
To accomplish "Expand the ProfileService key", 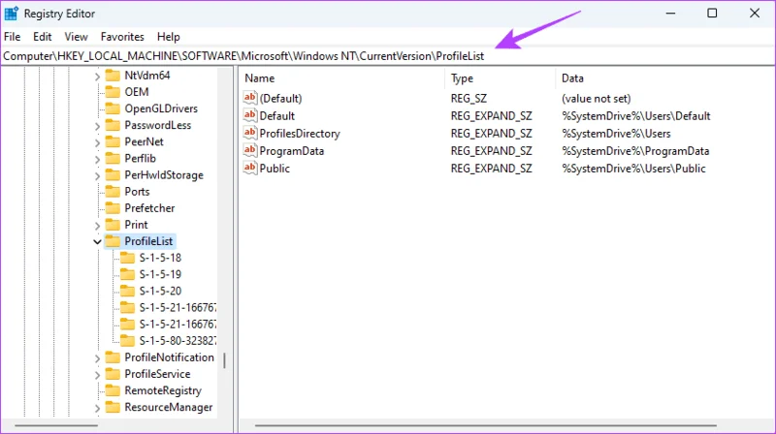I will tap(97, 375).
